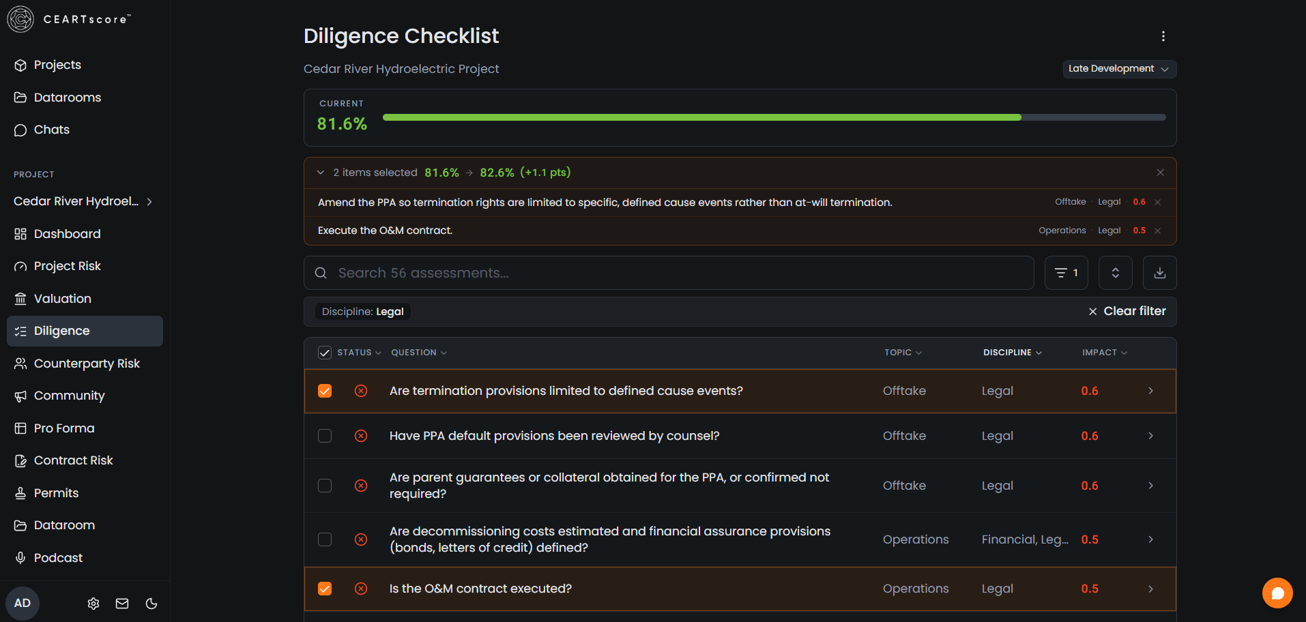Image resolution: width=1306 pixels, height=622 pixels.
Task: Remove the Amend the PPA selected item
Action: (x=1157, y=202)
